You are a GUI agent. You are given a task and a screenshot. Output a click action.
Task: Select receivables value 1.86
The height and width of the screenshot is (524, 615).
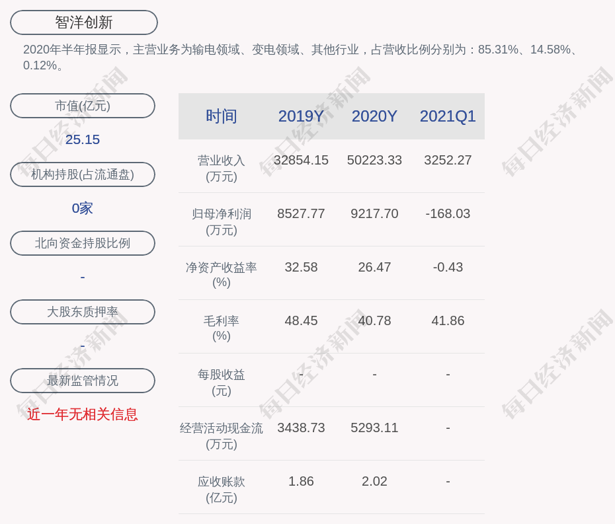(301, 481)
